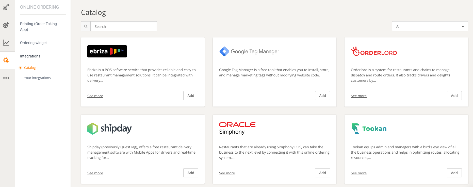Click the ONLINE ORDERING section header
Viewport: 473px width, 187px height.
click(40, 7)
